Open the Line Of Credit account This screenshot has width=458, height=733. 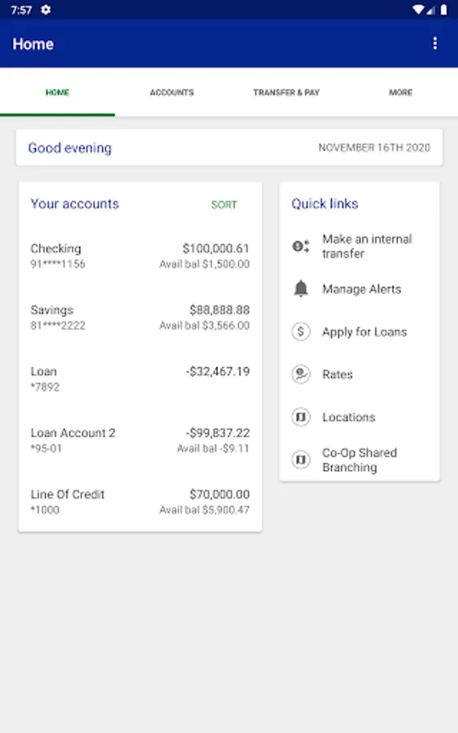pyautogui.click(x=140, y=502)
